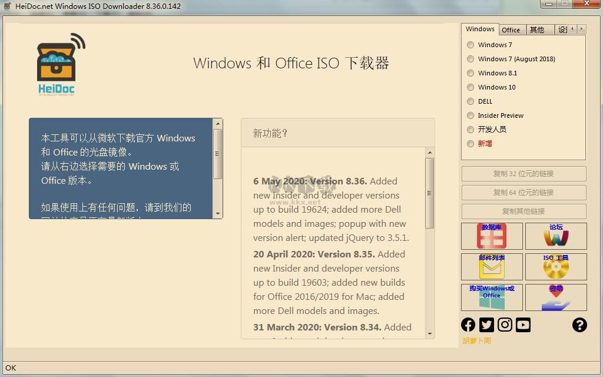
Task: Open the YouTube play icon
Action: [x=523, y=325]
